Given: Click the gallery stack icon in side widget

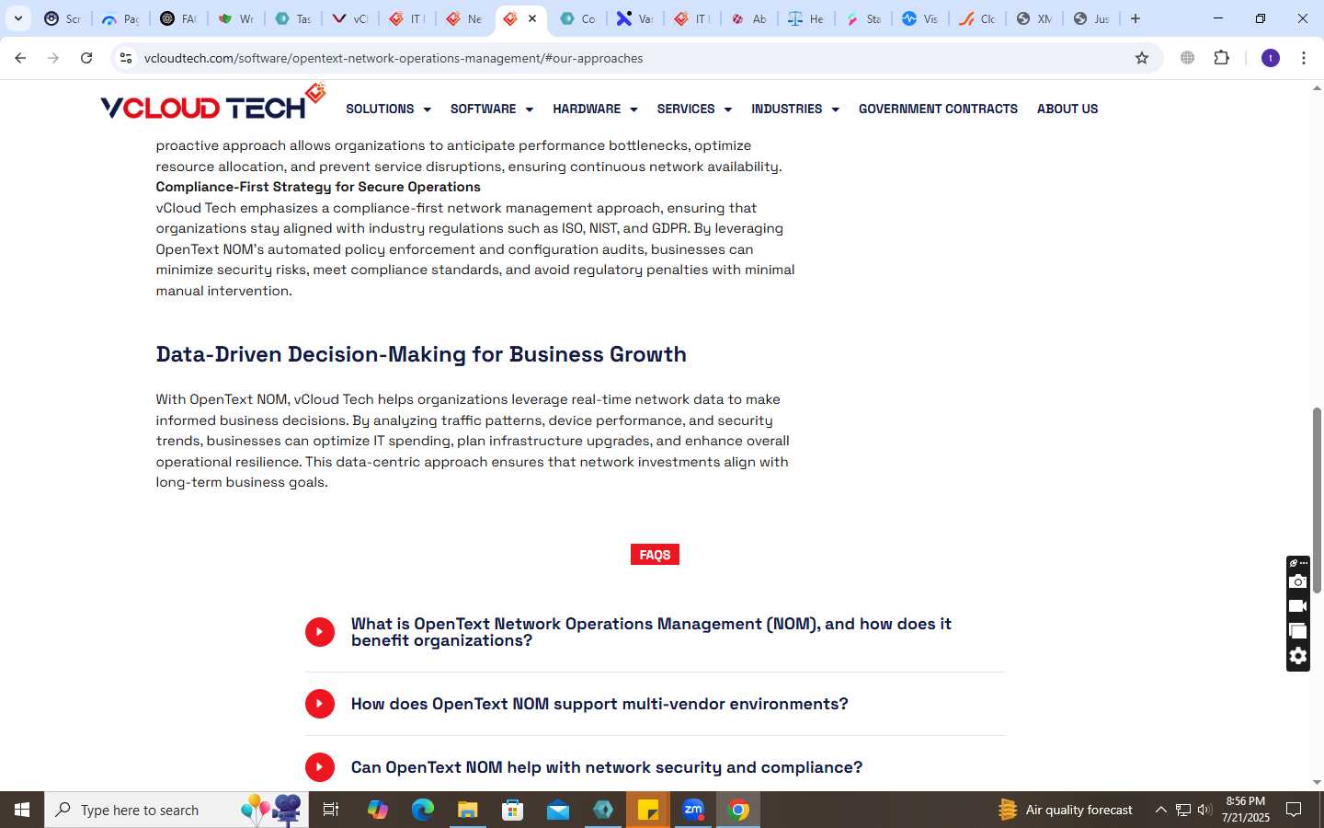Looking at the screenshot, I should pos(1297,631).
